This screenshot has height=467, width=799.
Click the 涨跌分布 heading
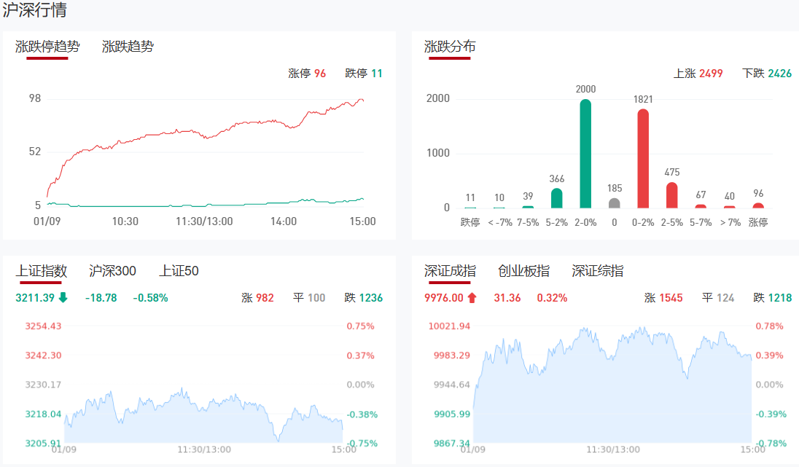[x=450, y=47]
